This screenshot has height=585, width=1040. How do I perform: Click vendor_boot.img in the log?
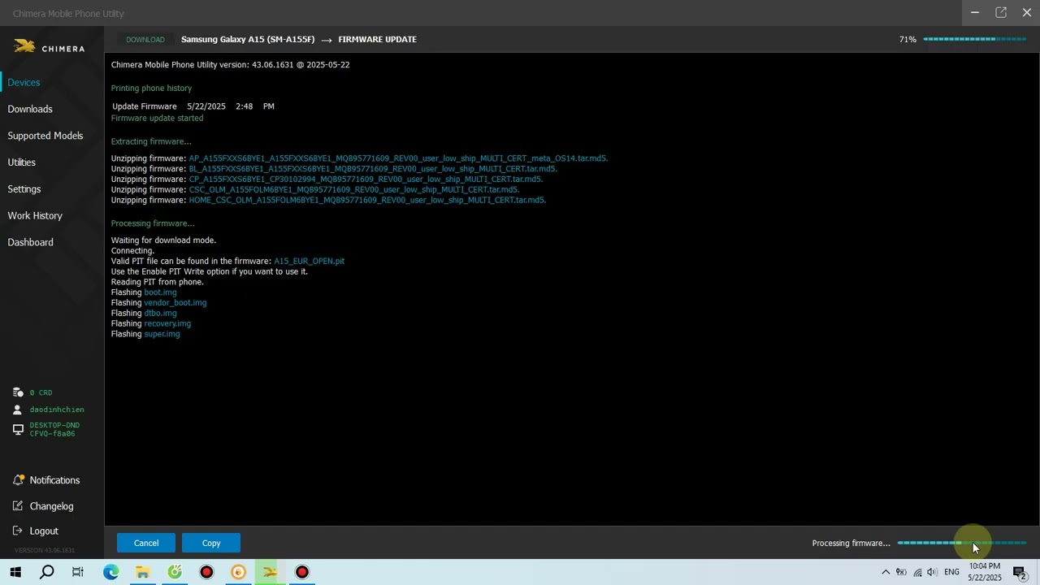pos(175,302)
